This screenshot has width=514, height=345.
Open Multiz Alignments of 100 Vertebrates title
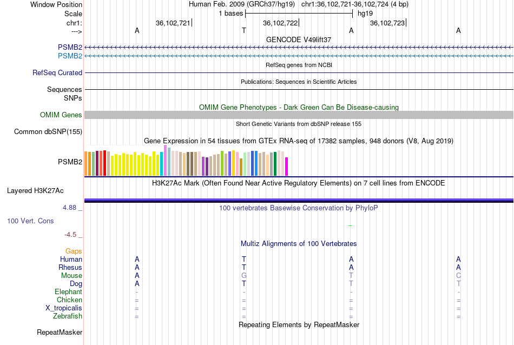pos(299,243)
